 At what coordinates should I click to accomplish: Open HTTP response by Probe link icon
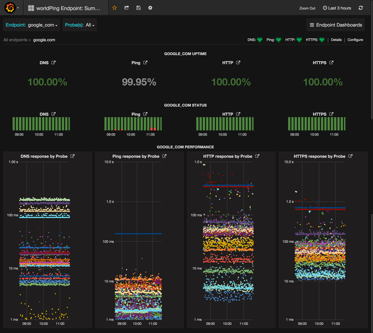[x=257, y=156]
